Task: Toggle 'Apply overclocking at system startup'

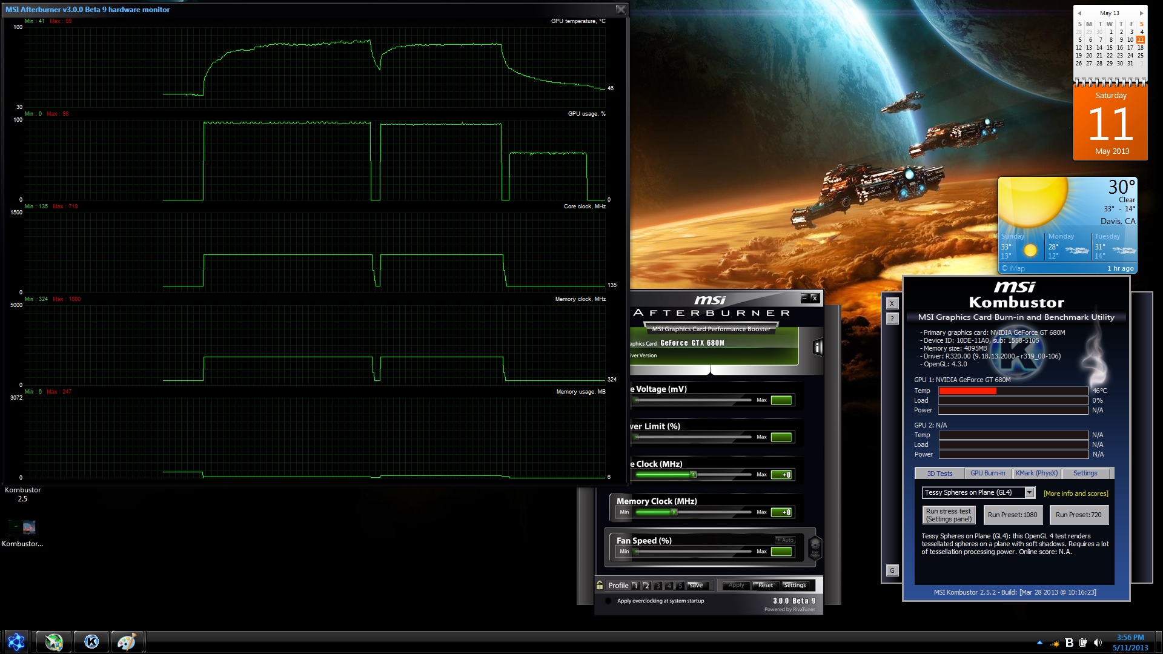Action: [608, 601]
